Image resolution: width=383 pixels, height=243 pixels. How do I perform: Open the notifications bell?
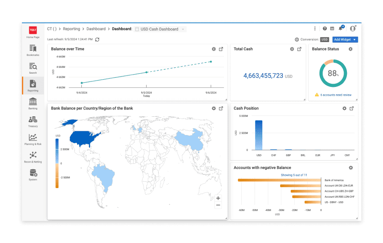[x=341, y=28]
